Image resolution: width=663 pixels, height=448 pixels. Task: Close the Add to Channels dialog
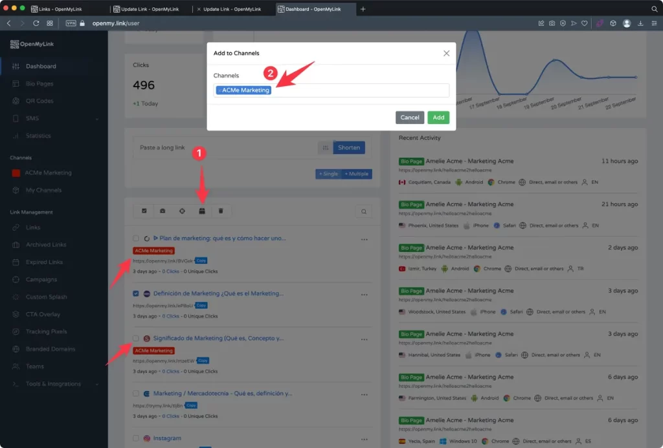(x=446, y=54)
